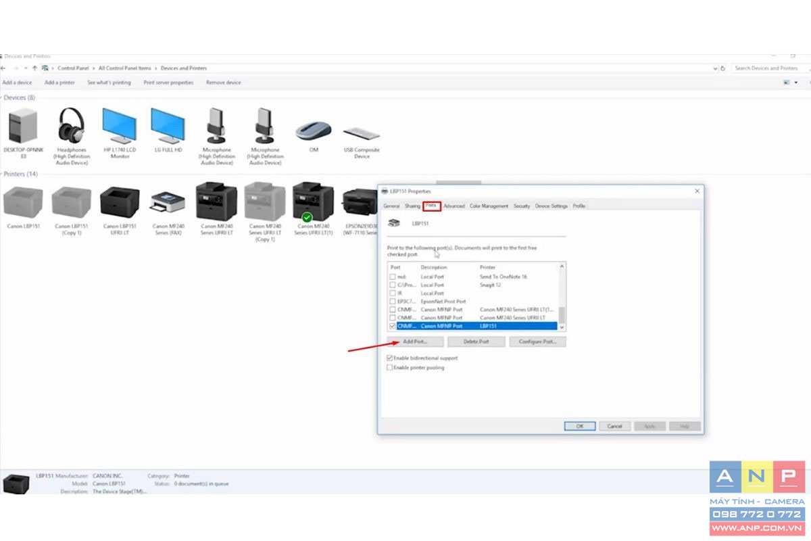811x541 pixels.
Task: Click the change view icon in toolbar
Action: pyautogui.click(x=787, y=83)
